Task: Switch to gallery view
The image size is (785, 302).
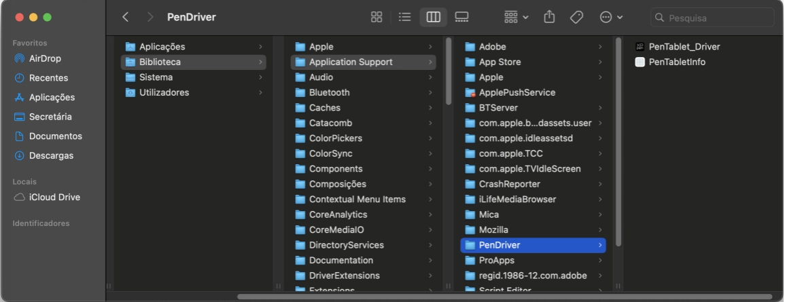Action: tap(461, 18)
